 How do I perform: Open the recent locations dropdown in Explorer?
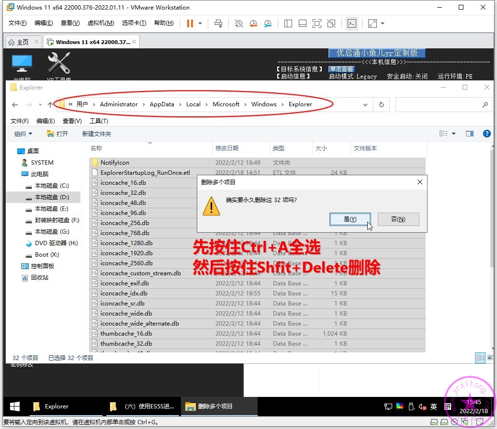pyautogui.click(x=40, y=105)
